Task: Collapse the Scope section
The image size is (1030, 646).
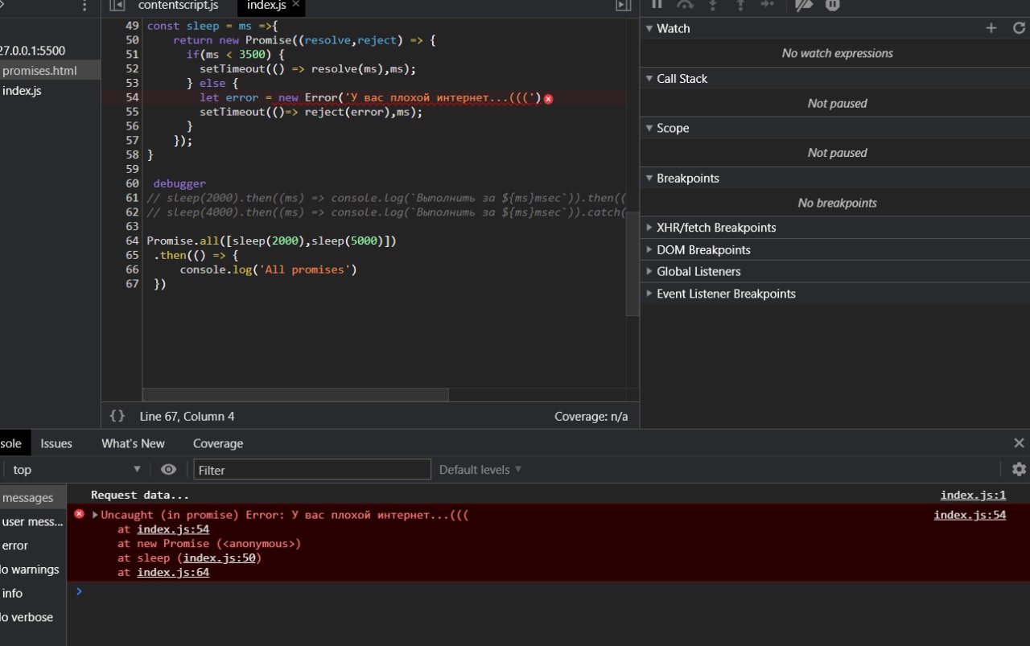Action: click(649, 129)
